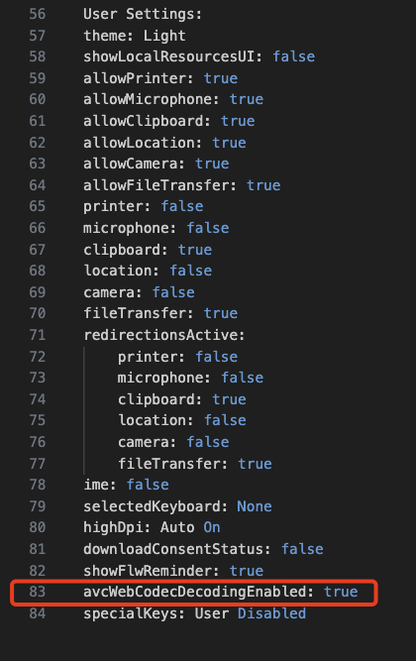Click nested printer: false on line 72
416x661 pixels.
(x=177, y=357)
